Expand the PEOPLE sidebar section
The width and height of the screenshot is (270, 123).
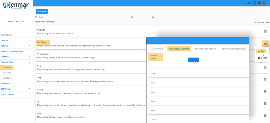tap(29, 45)
